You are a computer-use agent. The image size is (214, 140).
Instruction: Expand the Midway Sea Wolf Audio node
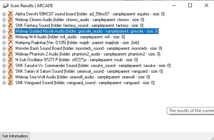(4, 77)
